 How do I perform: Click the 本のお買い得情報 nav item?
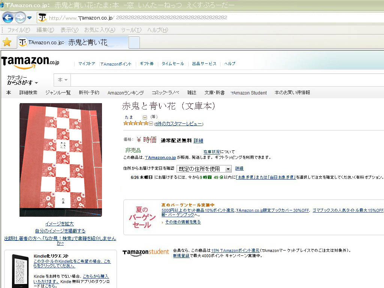click(x=292, y=93)
